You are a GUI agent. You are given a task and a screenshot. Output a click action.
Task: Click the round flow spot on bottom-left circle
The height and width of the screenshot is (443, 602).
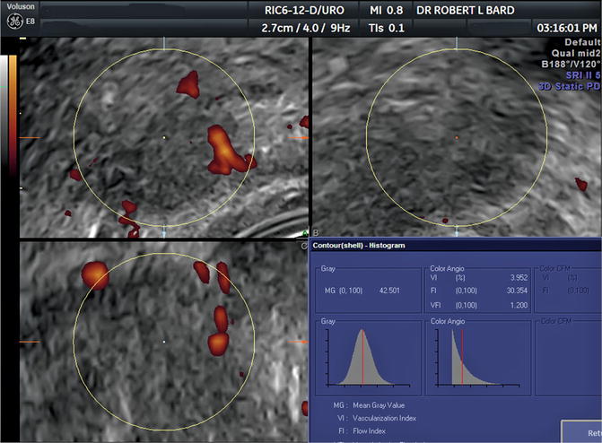tap(94, 274)
